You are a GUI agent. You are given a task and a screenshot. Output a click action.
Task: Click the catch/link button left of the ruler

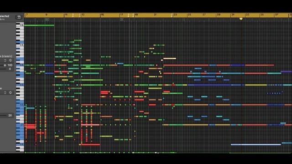click(19, 17)
